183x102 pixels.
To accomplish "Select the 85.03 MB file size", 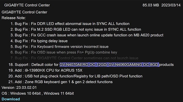I will 151,5.
